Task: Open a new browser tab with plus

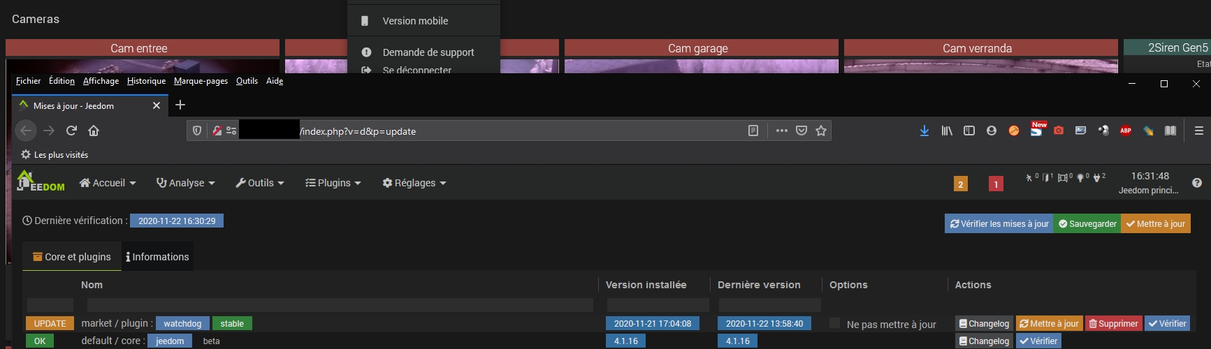Action: point(180,105)
